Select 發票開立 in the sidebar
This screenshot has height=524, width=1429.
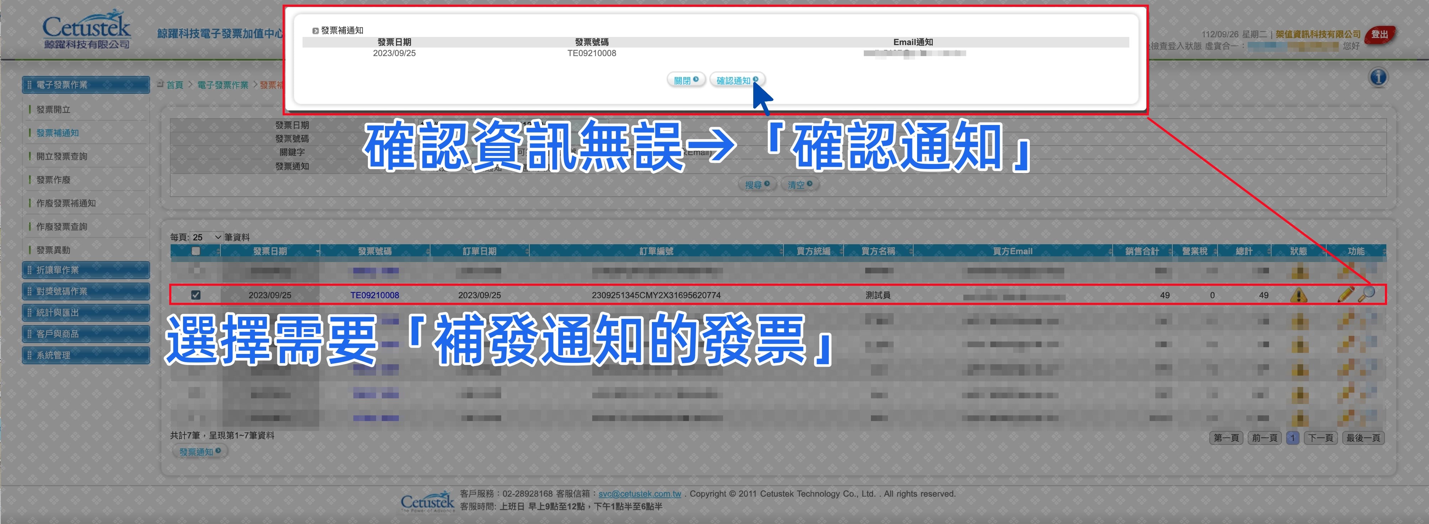click(53, 110)
